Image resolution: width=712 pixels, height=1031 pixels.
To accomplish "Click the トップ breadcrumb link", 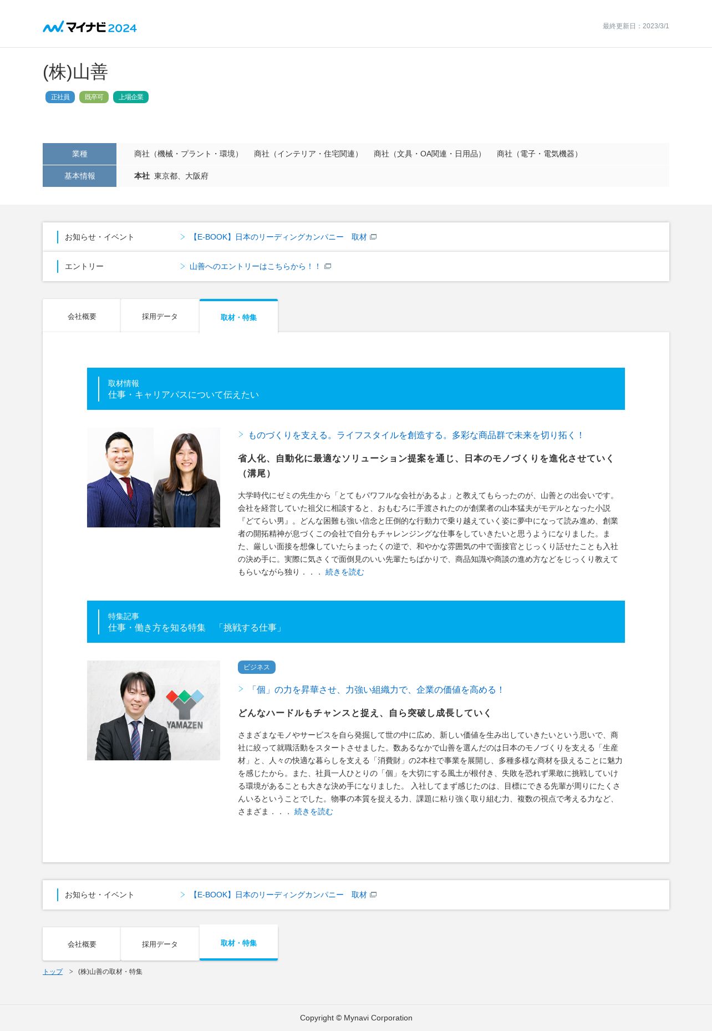I will coord(53,972).
